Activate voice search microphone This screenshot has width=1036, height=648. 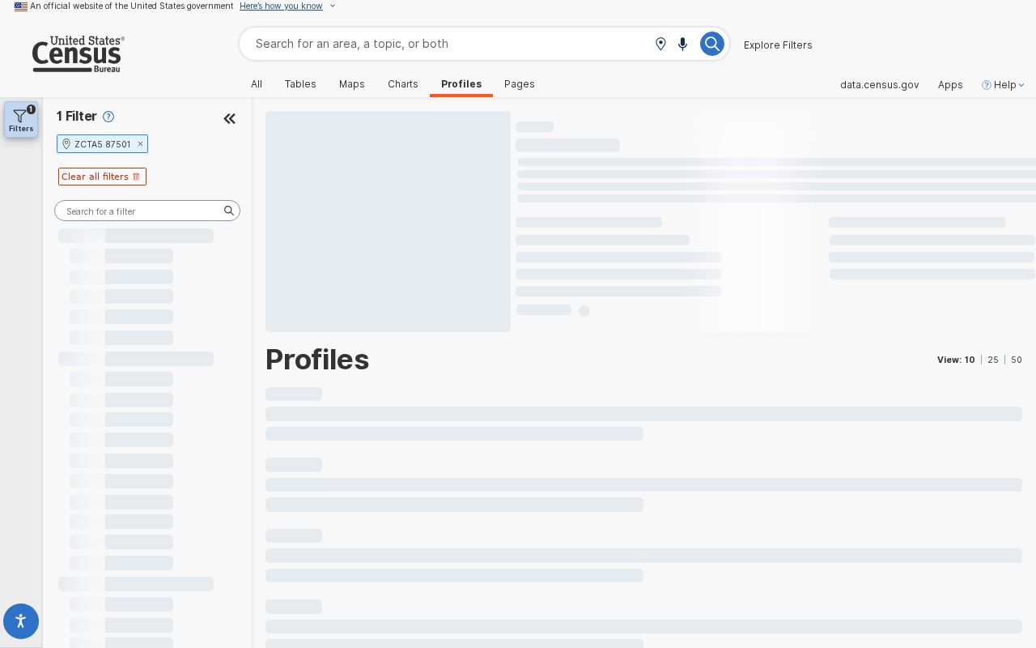(x=682, y=44)
